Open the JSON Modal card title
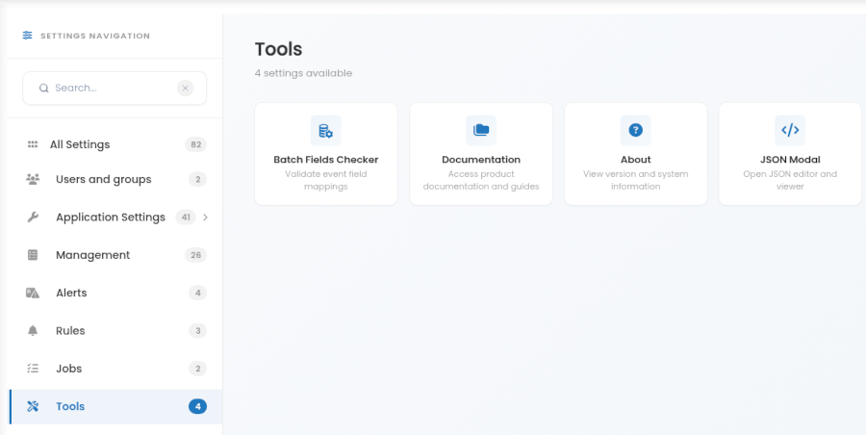Viewport: 866px width, 435px height. tap(790, 159)
